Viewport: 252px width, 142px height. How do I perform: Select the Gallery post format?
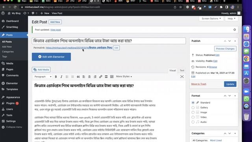(193, 107)
